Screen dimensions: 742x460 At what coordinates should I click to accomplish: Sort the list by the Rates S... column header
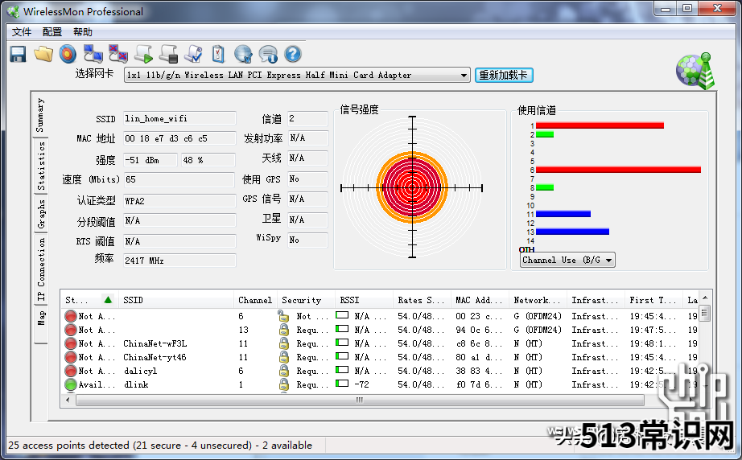(x=422, y=300)
